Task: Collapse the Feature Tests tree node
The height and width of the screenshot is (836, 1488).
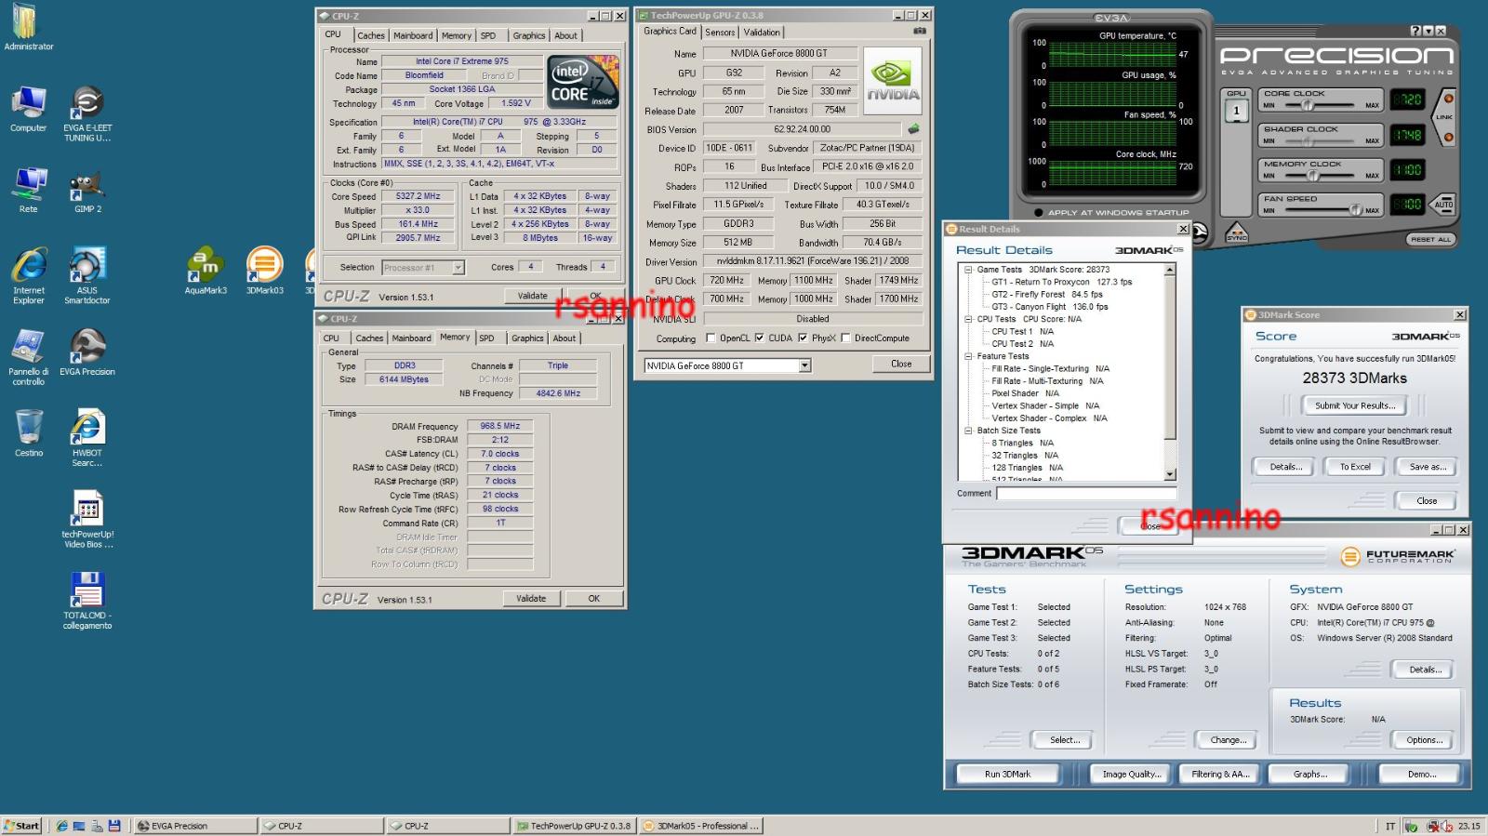Action: tap(968, 356)
